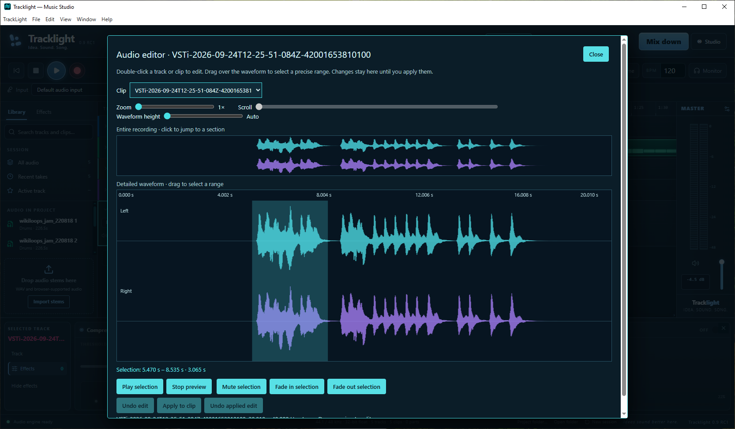Click the dialog scrollbar up arrow
Image resolution: width=735 pixels, height=429 pixels.
[x=624, y=39]
